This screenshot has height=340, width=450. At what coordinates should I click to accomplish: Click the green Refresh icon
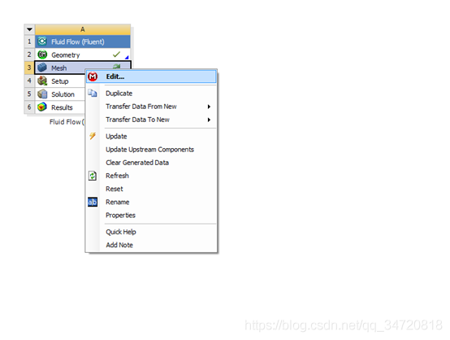coord(93,176)
